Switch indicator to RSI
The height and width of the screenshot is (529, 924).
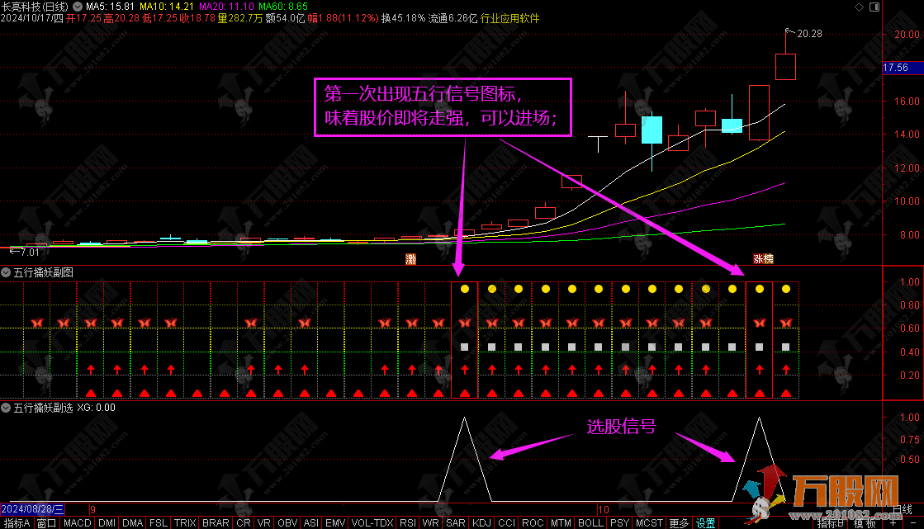pos(408,523)
